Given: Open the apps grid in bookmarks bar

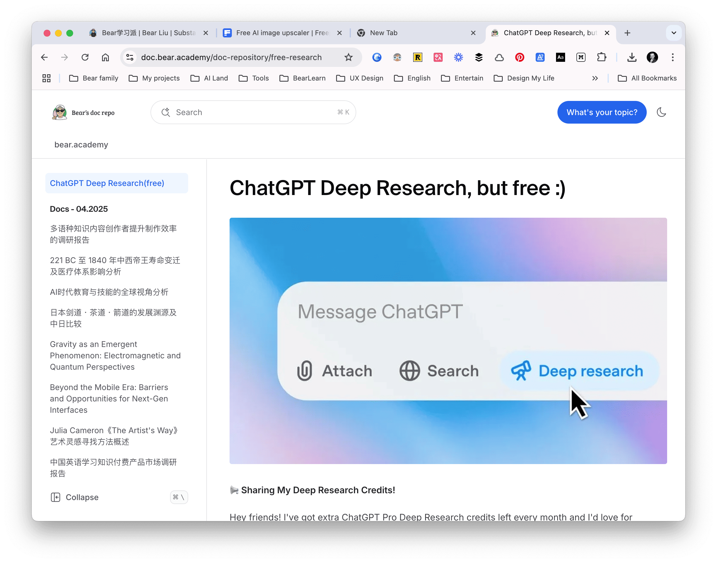Looking at the screenshot, I should click(x=46, y=78).
